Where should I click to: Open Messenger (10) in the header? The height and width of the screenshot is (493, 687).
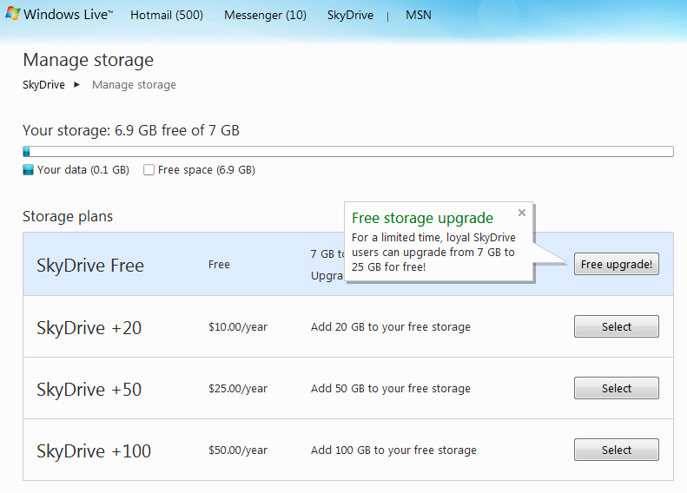click(265, 15)
